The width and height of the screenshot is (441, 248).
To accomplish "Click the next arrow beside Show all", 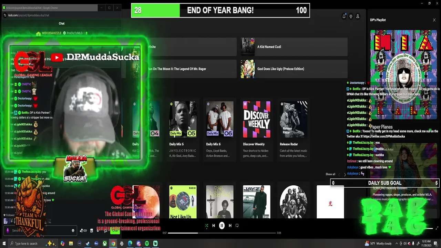I will 345,175.
